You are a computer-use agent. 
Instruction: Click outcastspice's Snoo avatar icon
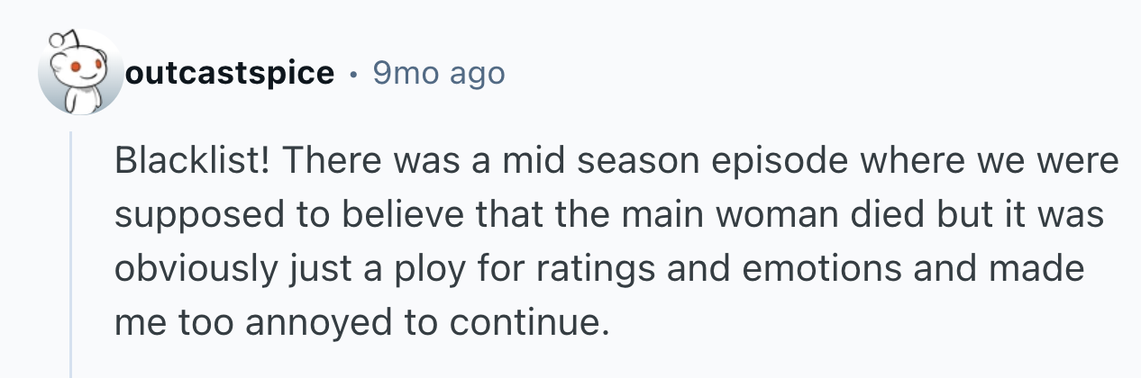(x=79, y=74)
